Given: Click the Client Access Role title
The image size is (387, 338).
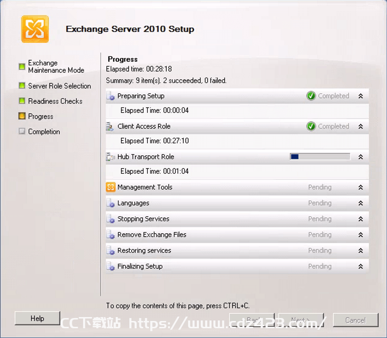Looking at the screenshot, I should [144, 126].
